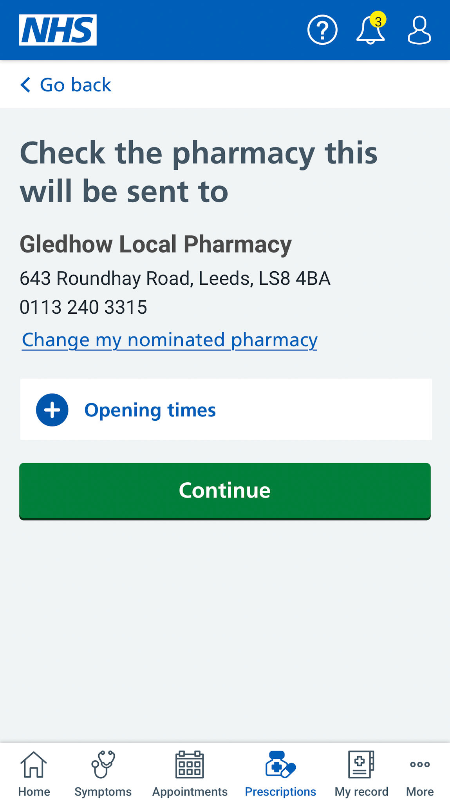The height and width of the screenshot is (803, 450).
Task: Tap the yellow notification count badge
Action: [x=378, y=20]
